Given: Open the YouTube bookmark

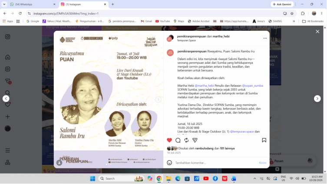Looking at the screenshot, I should tap(163, 21).
